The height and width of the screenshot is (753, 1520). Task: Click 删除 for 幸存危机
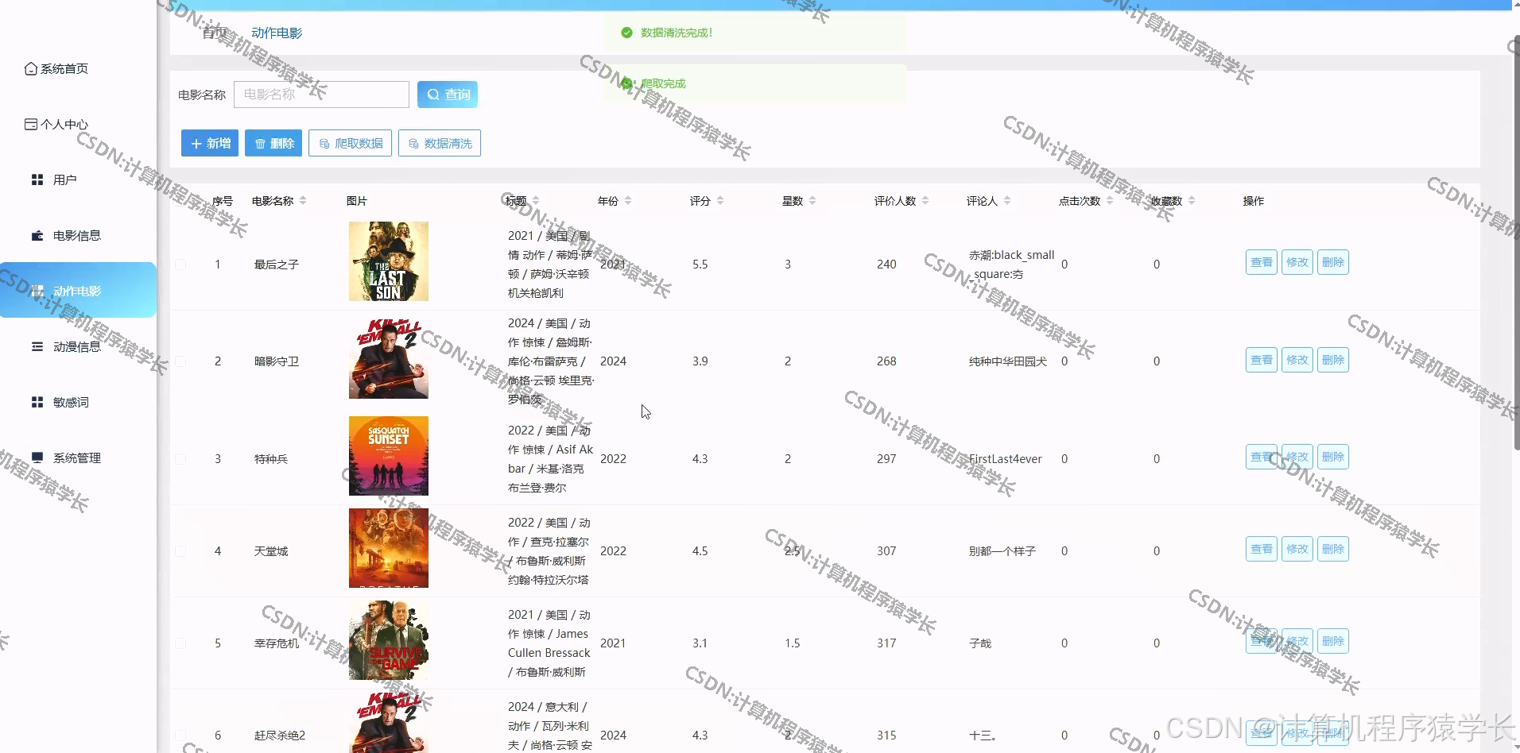[1333, 641]
